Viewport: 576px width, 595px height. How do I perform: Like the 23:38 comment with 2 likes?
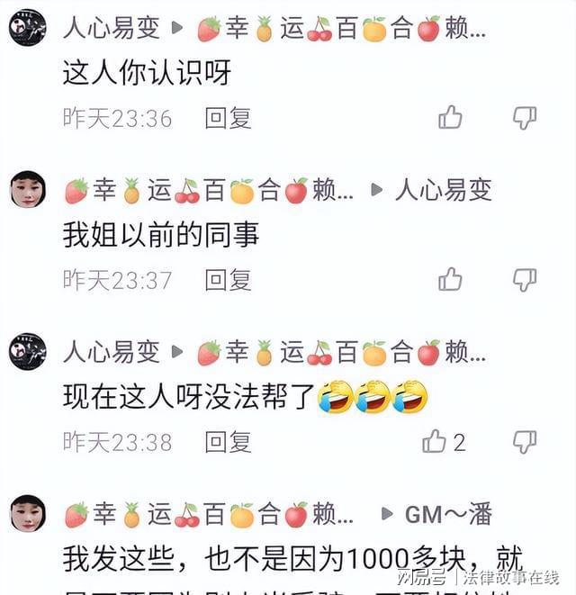point(435,441)
